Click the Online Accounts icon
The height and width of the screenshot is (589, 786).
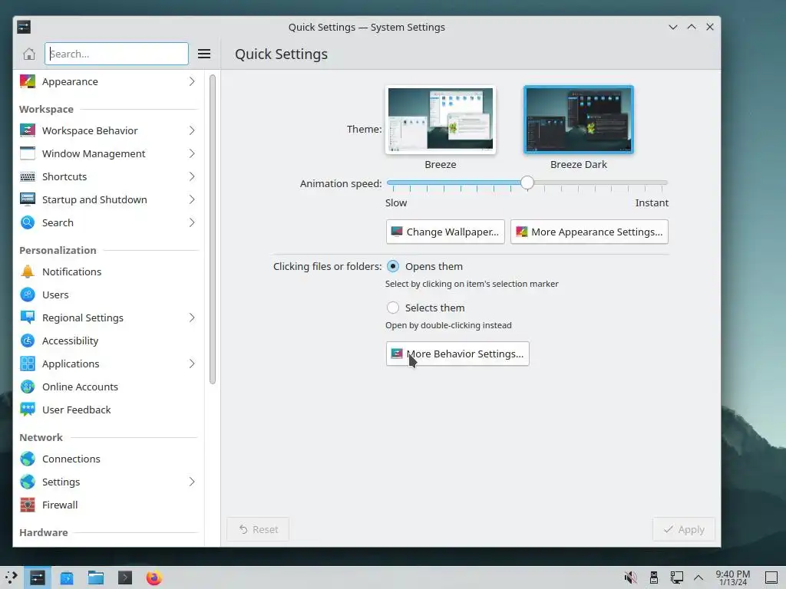28,387
